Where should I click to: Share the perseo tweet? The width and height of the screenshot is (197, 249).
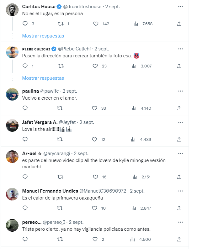click(x=179, y=239)
